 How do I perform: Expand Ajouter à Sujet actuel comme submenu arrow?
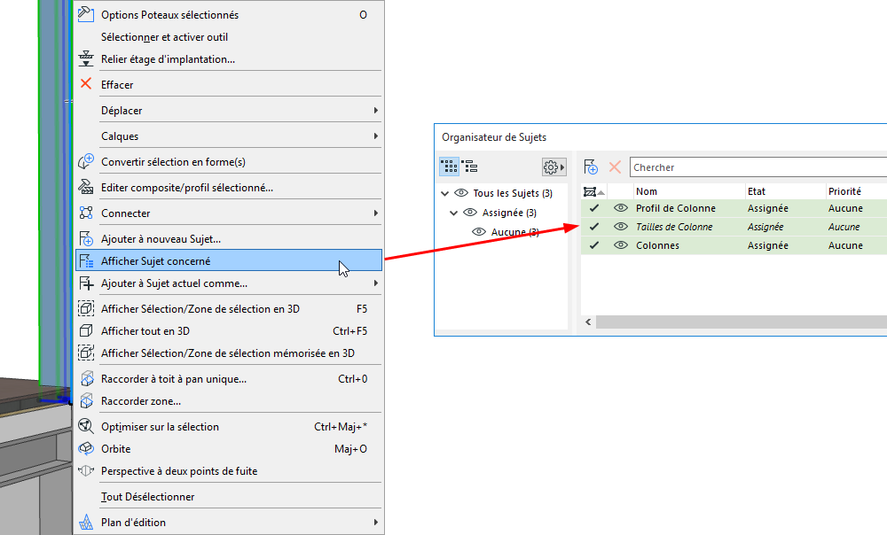point(375,283)
